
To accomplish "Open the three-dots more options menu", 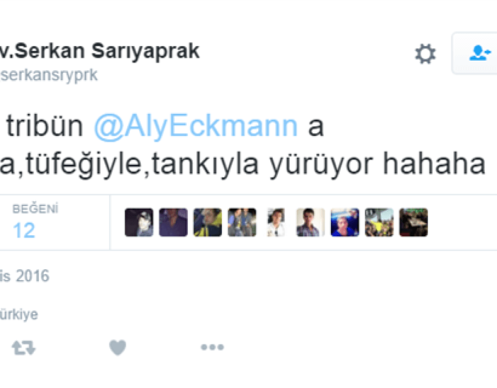I will [213, 347].
